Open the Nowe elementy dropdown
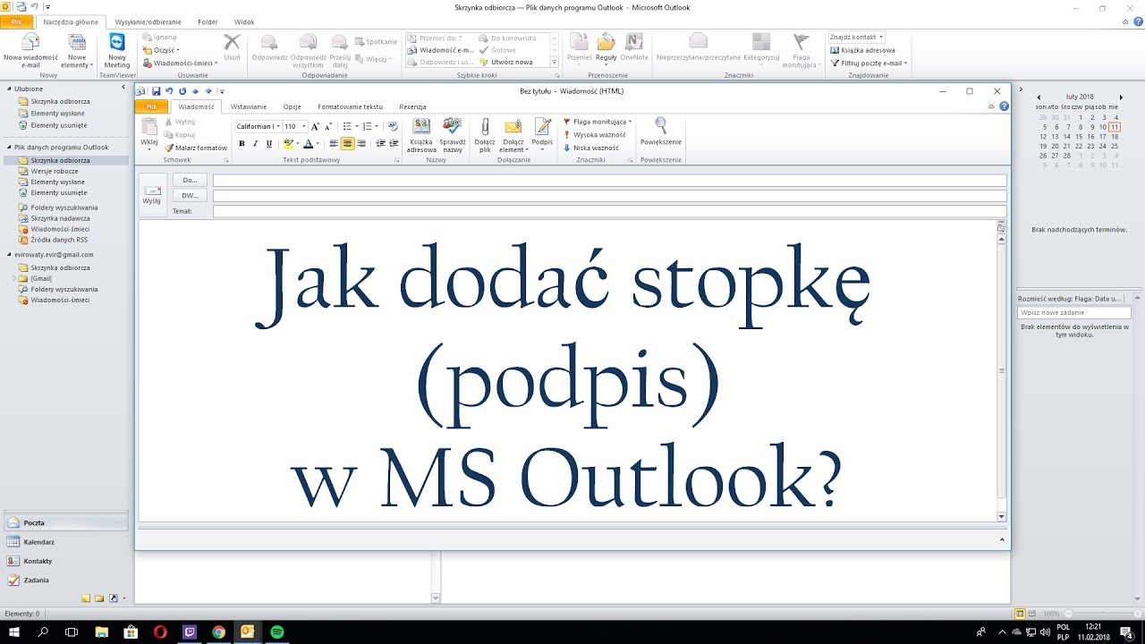 pyautogui.click(x=77, y=51)
